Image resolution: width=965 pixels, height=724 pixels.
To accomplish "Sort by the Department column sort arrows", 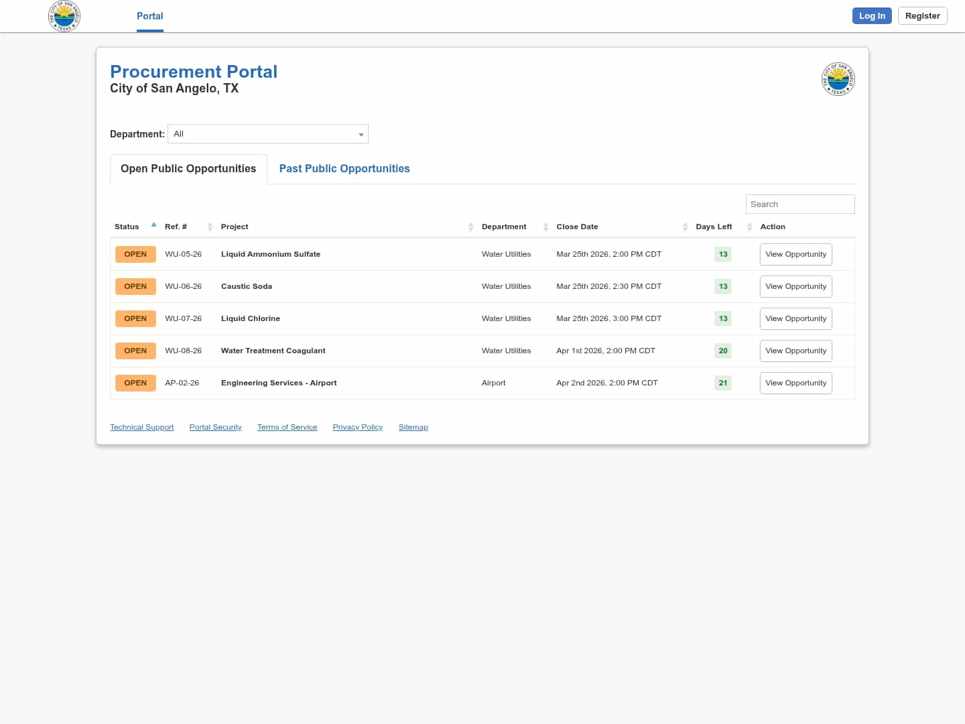I will click(545, 227).
